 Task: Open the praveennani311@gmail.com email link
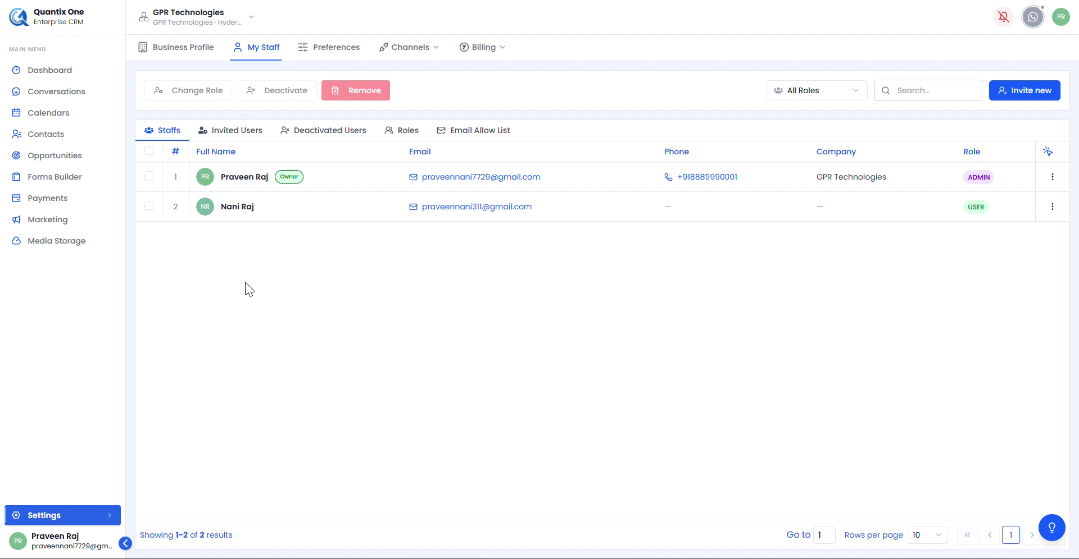point(477,207)
